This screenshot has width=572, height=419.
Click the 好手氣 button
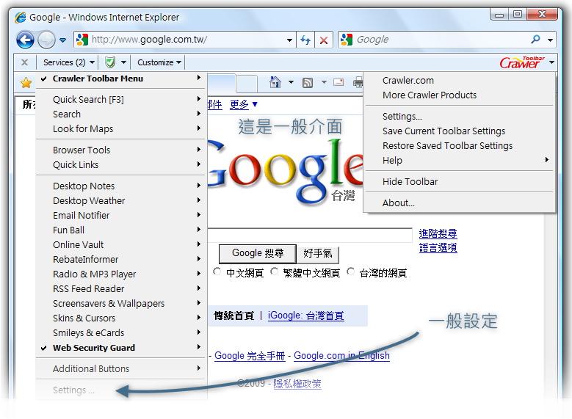coord(318,253)
